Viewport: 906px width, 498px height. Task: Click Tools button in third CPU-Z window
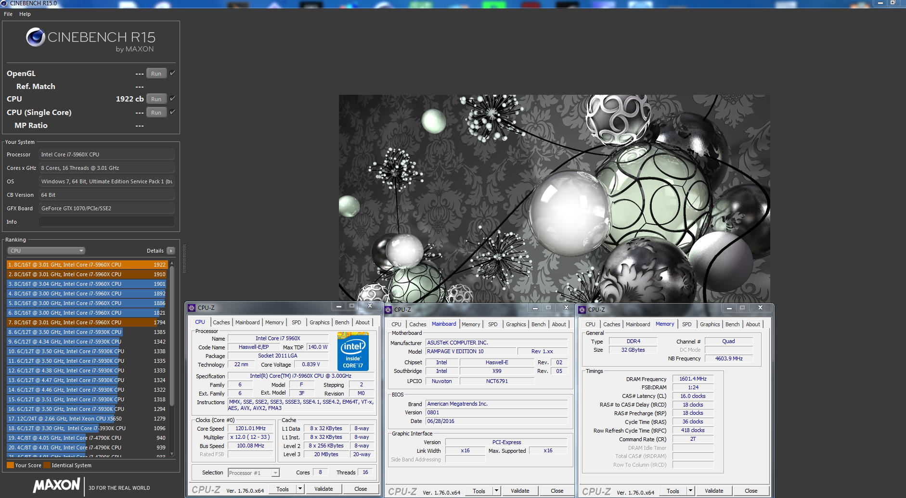click(673, 491)
